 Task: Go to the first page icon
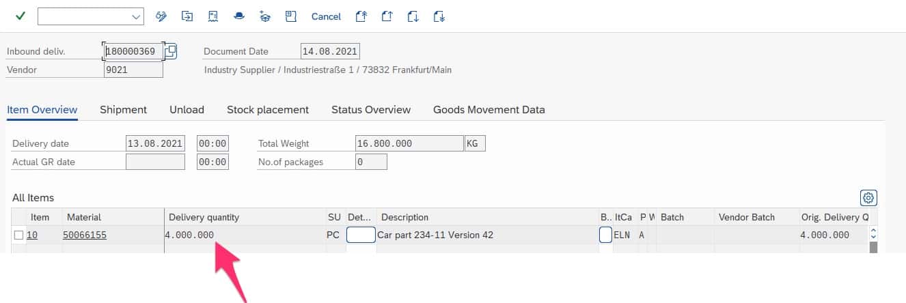point(361,16)
